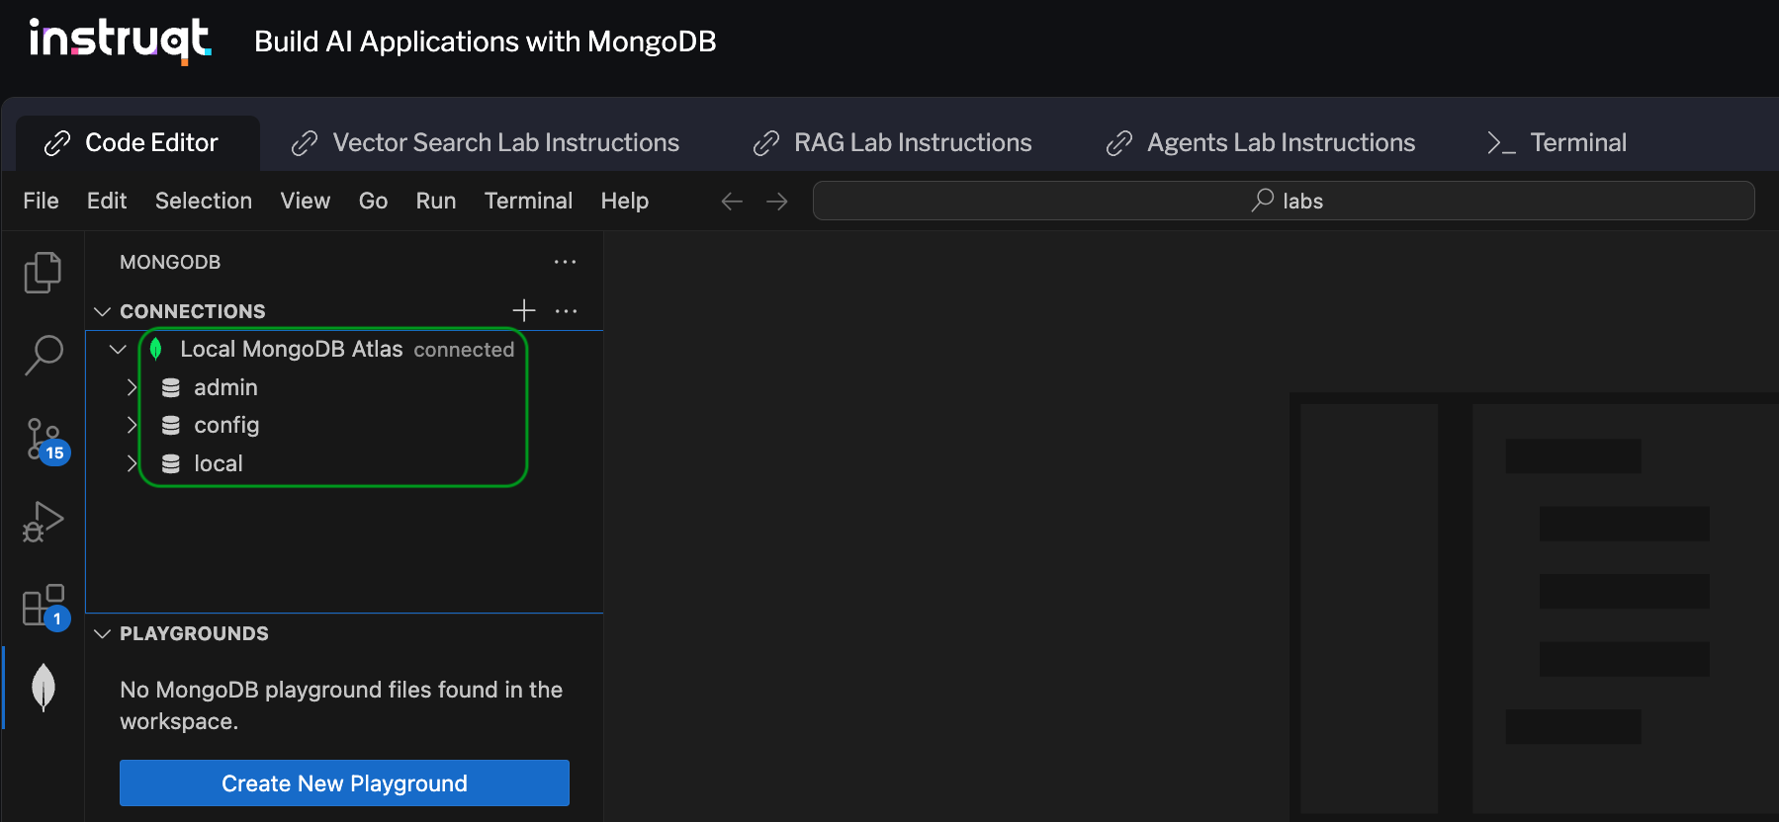This screenshot has width=1779, height=822.
Task: Open the Terminal menu in menu bar
Action: [528, 201]
